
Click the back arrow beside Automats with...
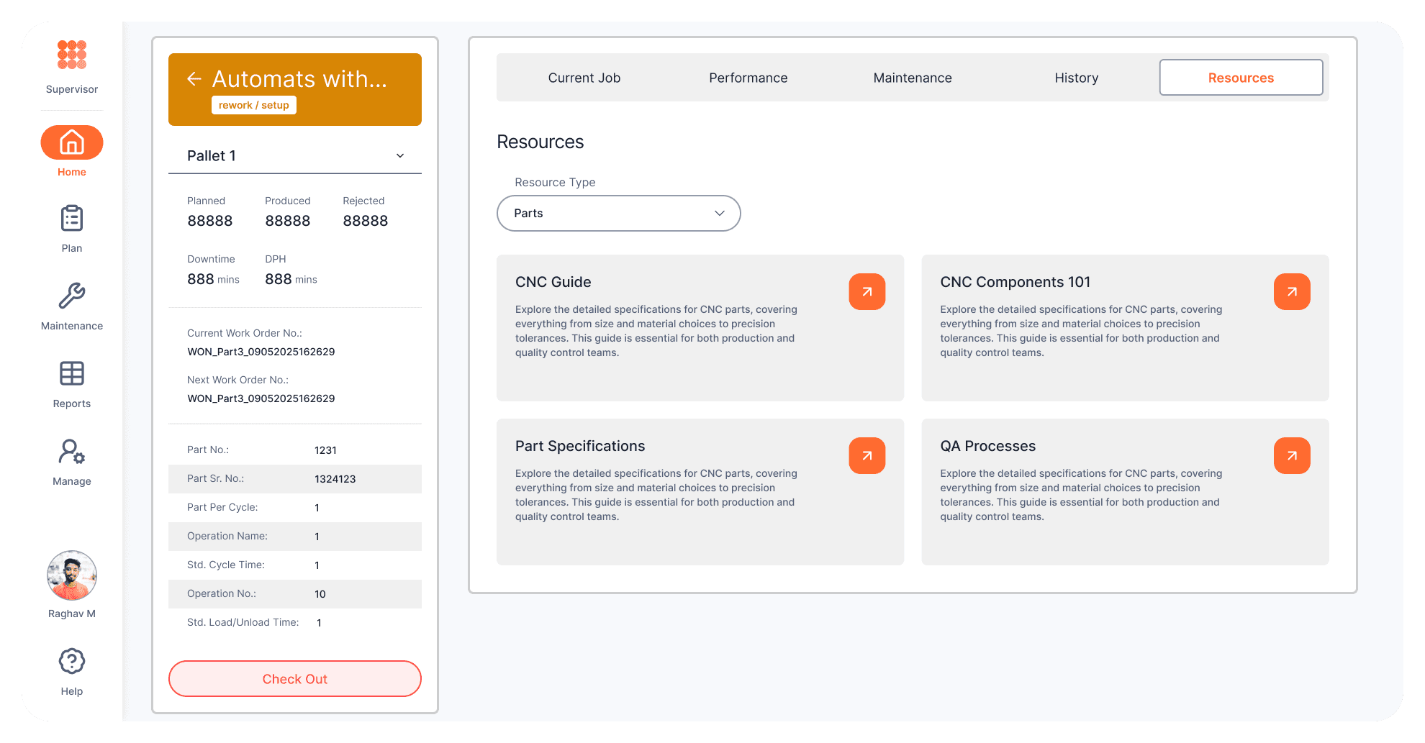coord(194,79)
